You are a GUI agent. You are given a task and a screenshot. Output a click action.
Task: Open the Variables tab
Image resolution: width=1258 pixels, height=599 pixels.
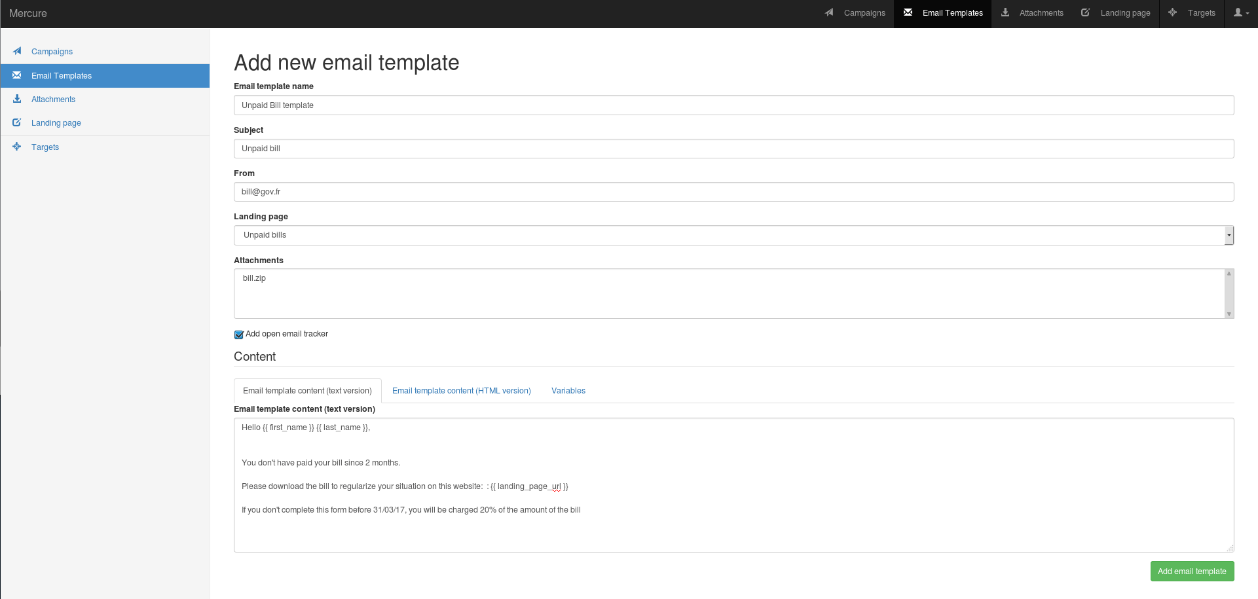click(x=568, y=391)
